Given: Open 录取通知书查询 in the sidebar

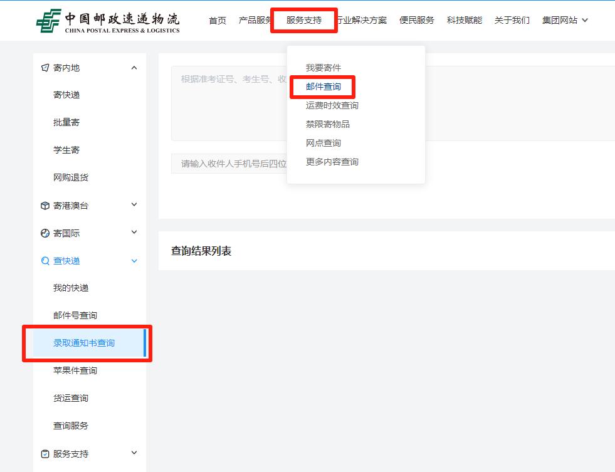Looking at the screenshot, I should point(84,343).
